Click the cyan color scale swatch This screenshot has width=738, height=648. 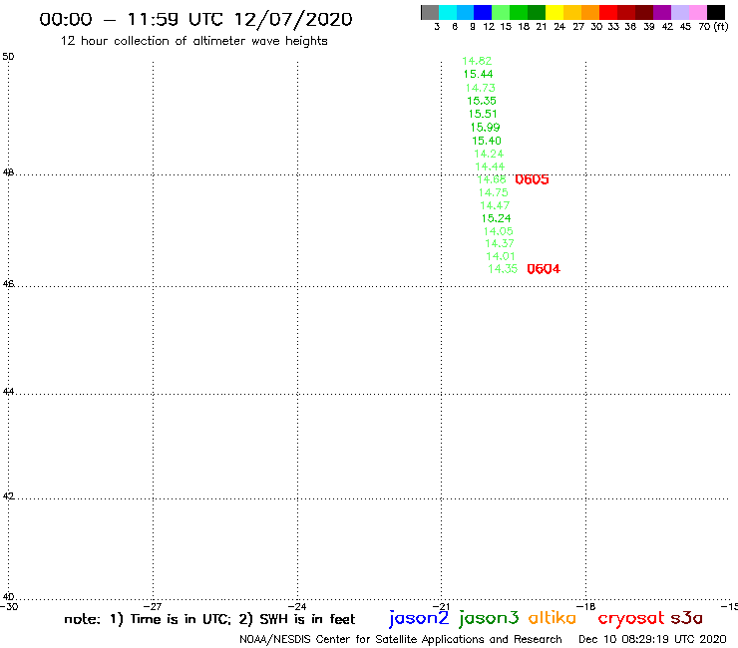pyautogui.click(x=448, y=12)
